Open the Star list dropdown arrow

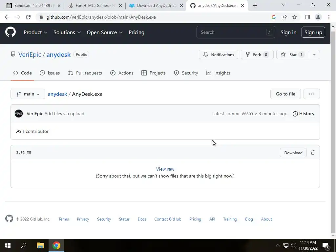(314, 55)
